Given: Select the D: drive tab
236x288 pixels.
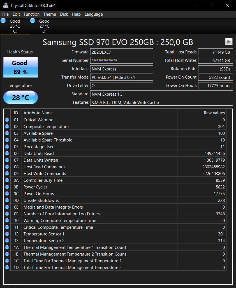Looking at the screenshot, I should tap(44, 26).
